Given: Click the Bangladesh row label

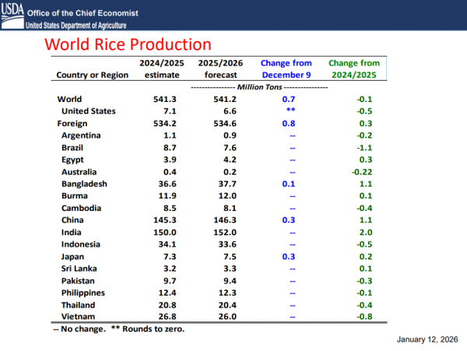Looking at the screenshot, I should pos(84,184).
